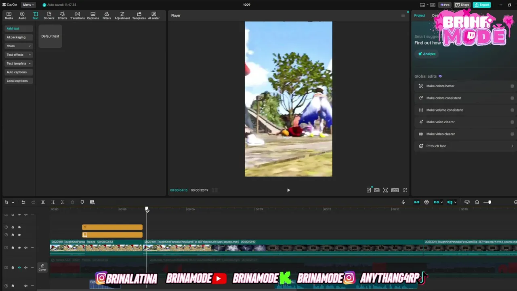Enable Make colors consistent
517x291 pixels.
tap(512, 98)
